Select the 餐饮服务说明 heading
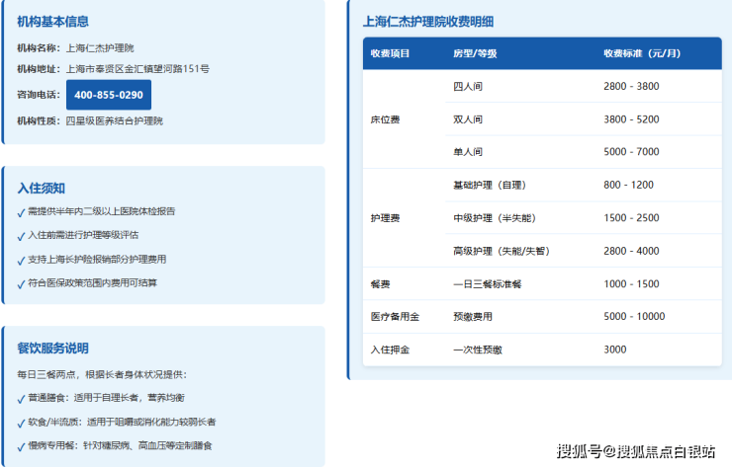Viewport: 732px width, 467px height. [x=52, y=349]
